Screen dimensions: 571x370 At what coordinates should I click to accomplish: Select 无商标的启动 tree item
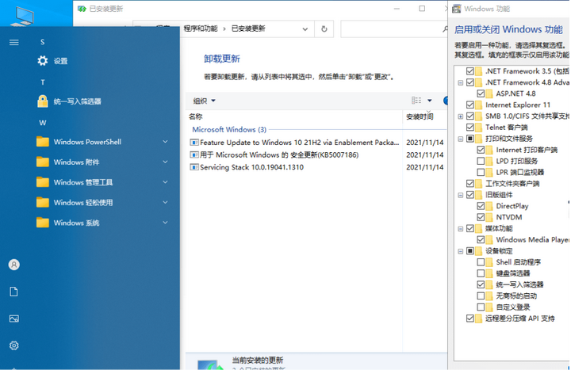[516, 296]
